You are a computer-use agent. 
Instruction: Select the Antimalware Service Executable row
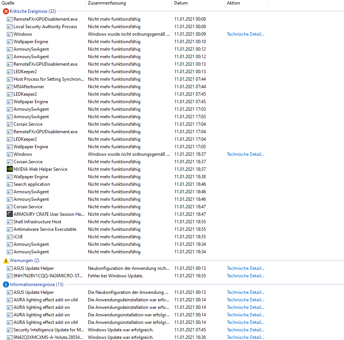tap(137, 229)
